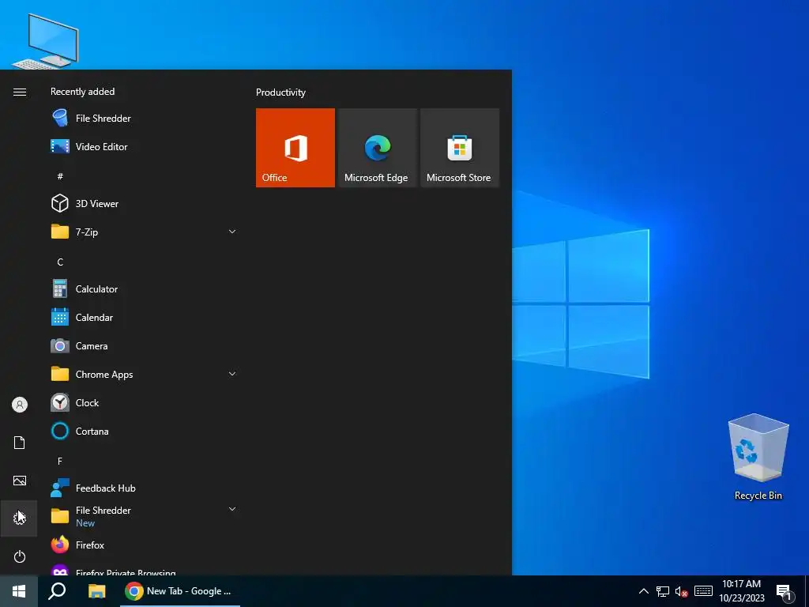
Task: Open the user account icon in Start sidebar
Action: coord(19,405)
